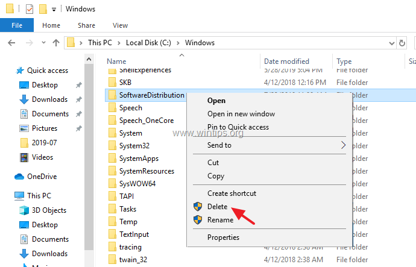The image size is (416, 267).
Task: Open the Customize Quick Access Toolbar dropdown
Action: tap(54, 10)
